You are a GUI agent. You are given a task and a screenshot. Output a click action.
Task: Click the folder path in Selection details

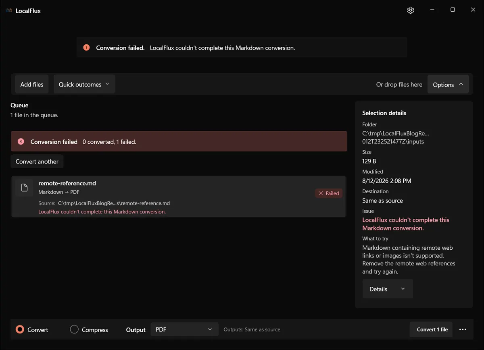pyautogui.click(x=396, y=137)
